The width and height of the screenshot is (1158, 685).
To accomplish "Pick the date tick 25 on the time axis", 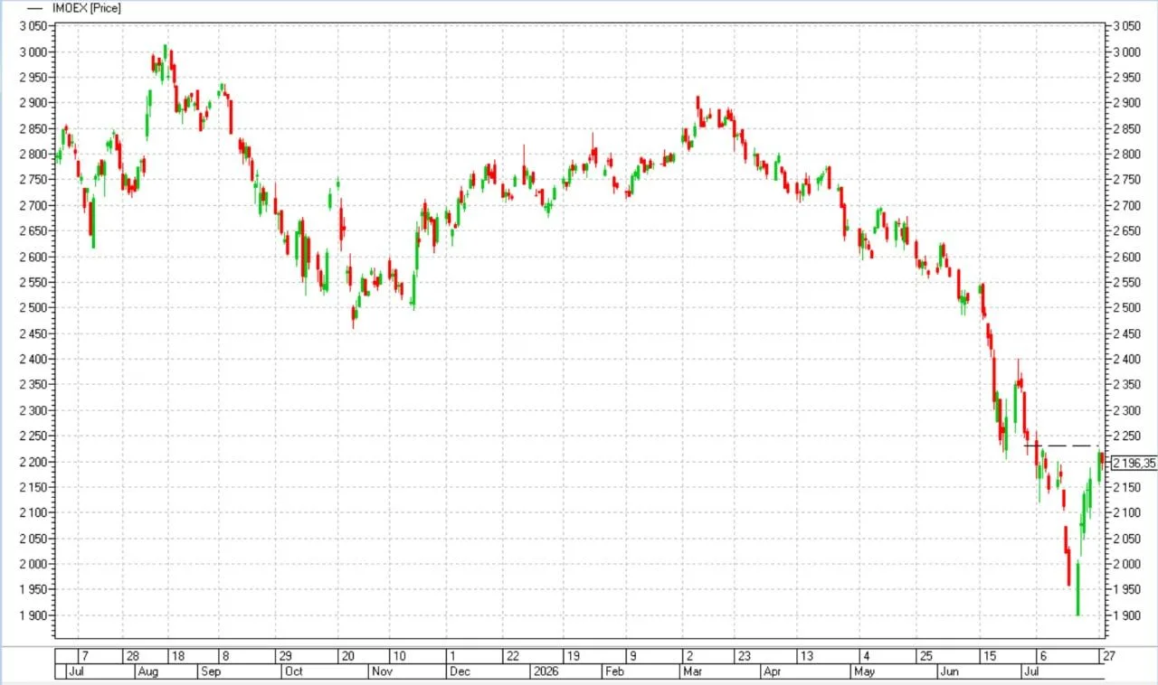I will pyautogui.click(x=925, y=657).
